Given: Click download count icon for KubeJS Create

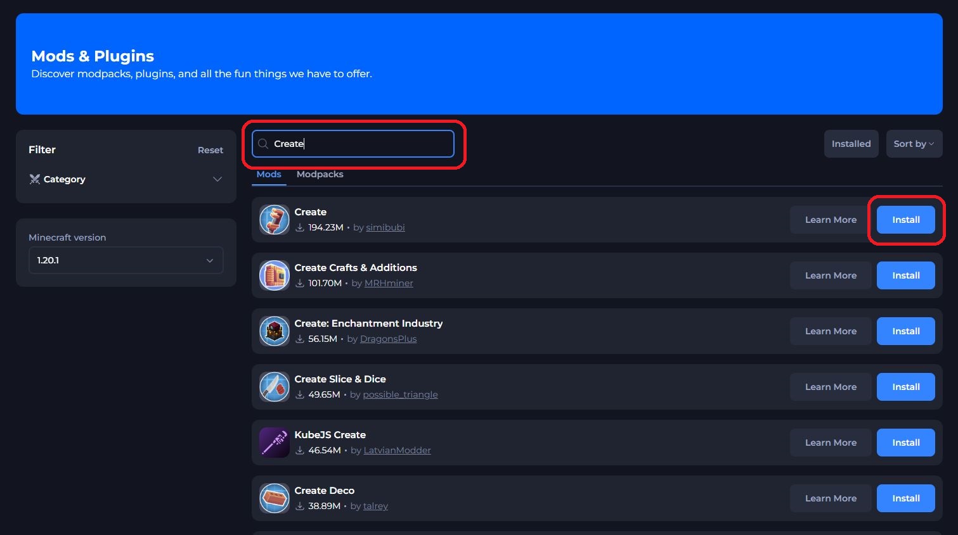Looking at the screenshot, I should tap(300, 450).
